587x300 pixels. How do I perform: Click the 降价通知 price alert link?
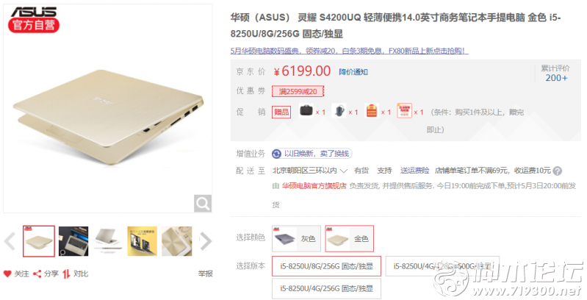[x=353, y=72]
